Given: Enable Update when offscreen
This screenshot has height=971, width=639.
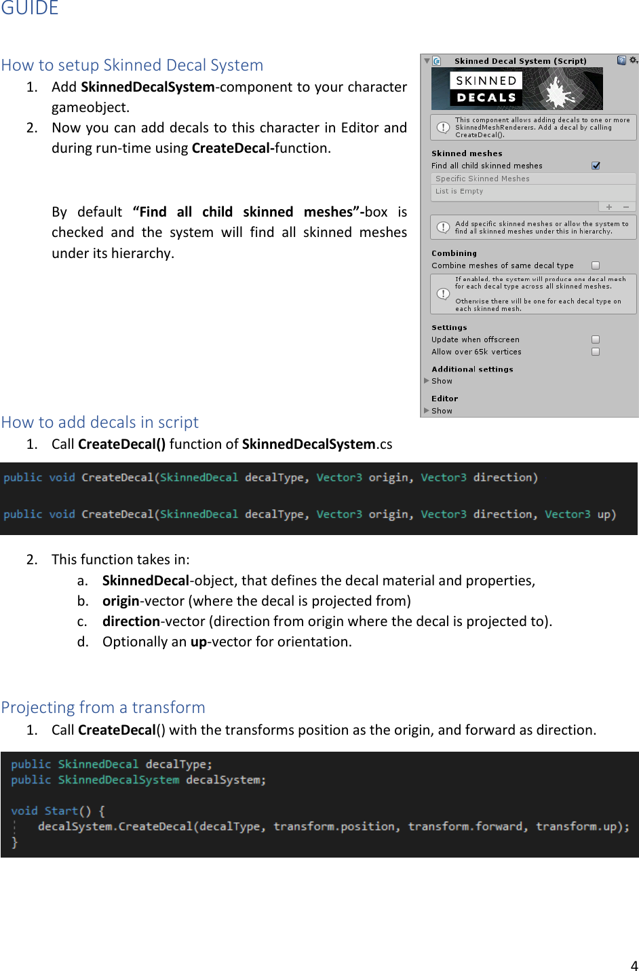Looking at the screenshot, I should 595,339.
